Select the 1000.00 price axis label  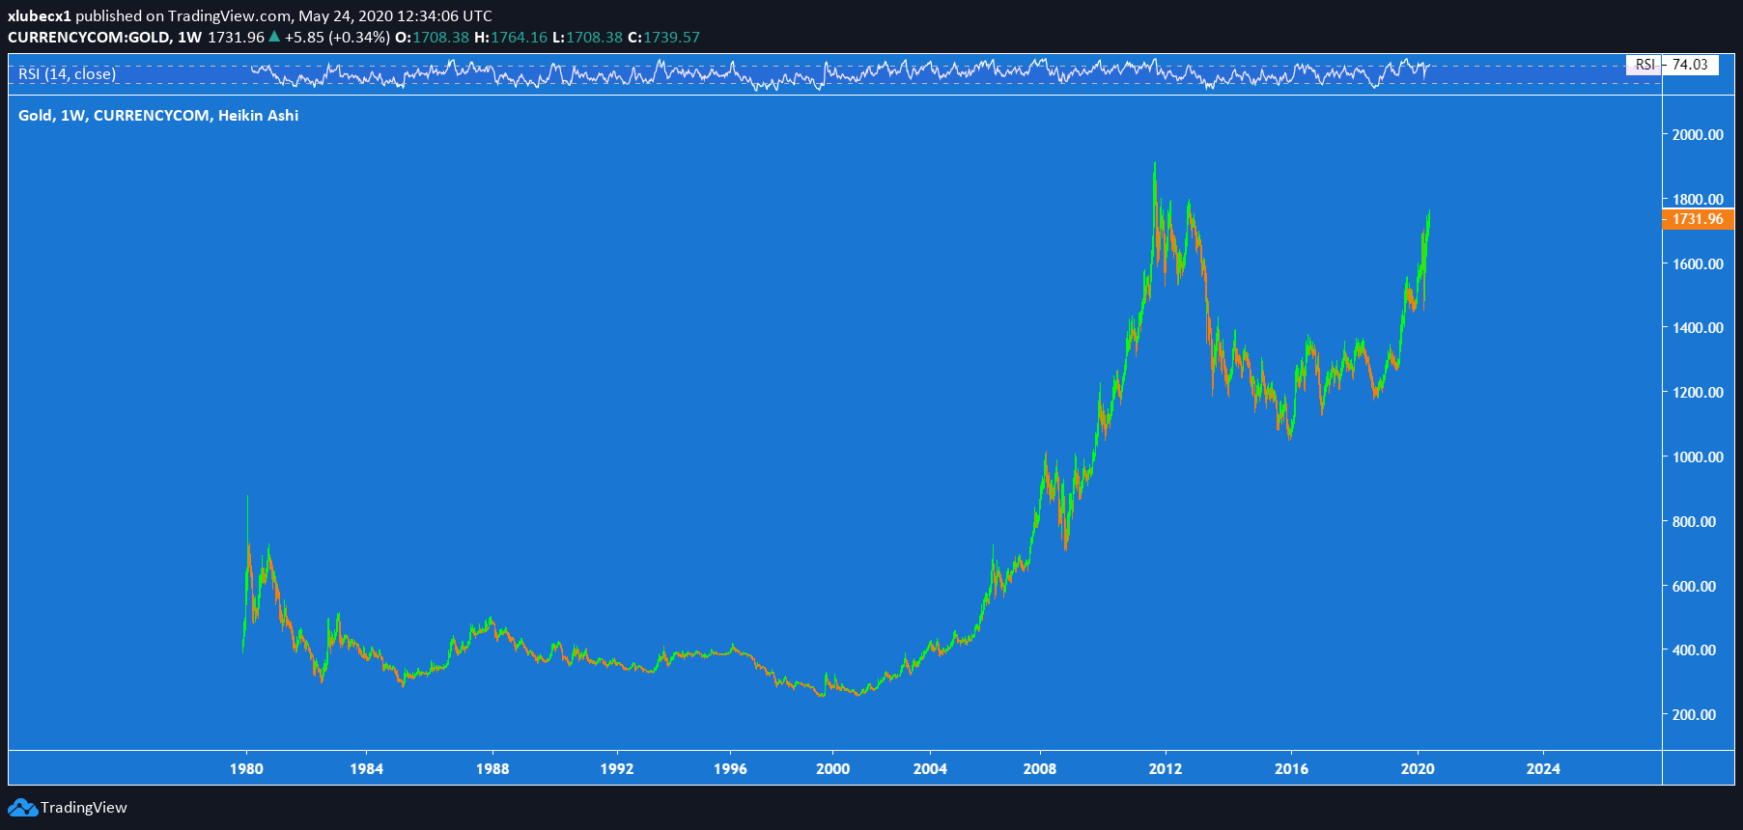(x=1698, y=457)
